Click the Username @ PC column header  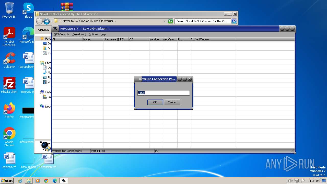[116, 39]
